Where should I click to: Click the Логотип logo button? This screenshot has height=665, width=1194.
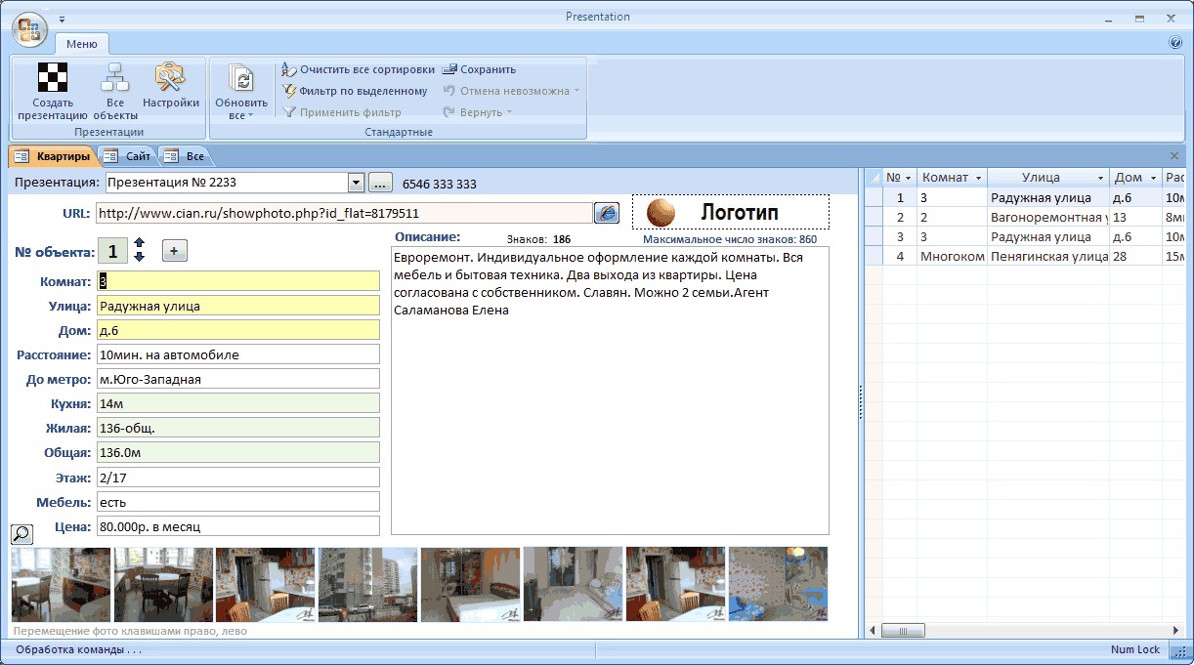click(x=731, y=212)
